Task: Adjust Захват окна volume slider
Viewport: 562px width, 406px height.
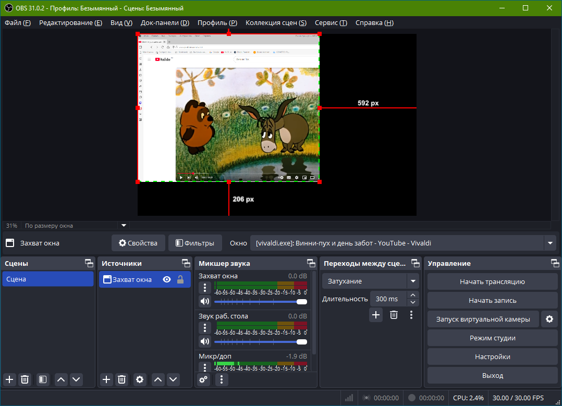Action: (261, 302)
